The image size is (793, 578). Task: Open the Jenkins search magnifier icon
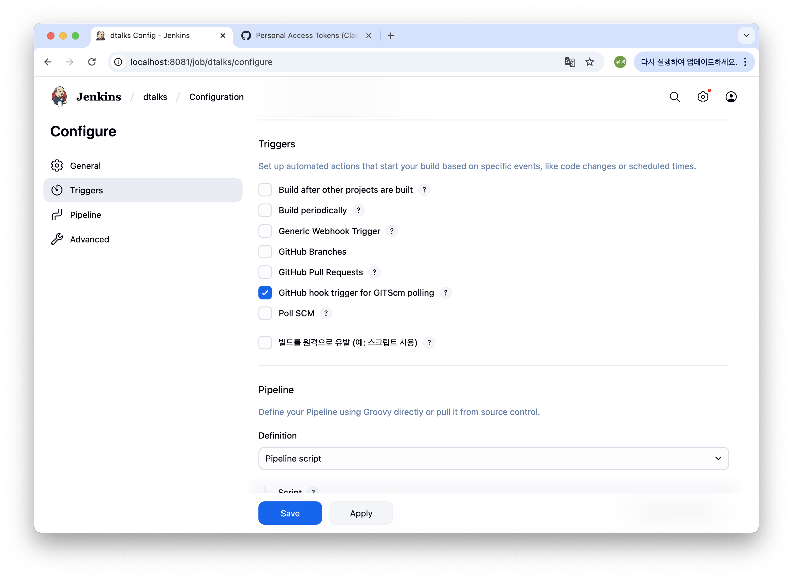(x=675, y=97)
